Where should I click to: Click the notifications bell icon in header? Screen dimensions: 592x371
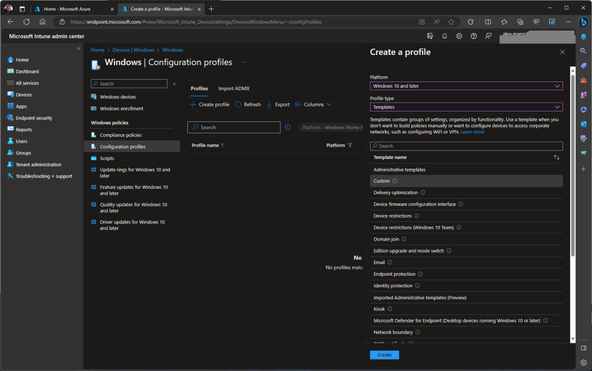(x=445, y=36)
